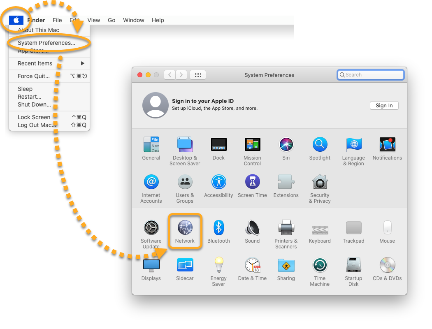Open Security & Privacy preferences
The width and height of the screenshot is (432, 329).
320,189
